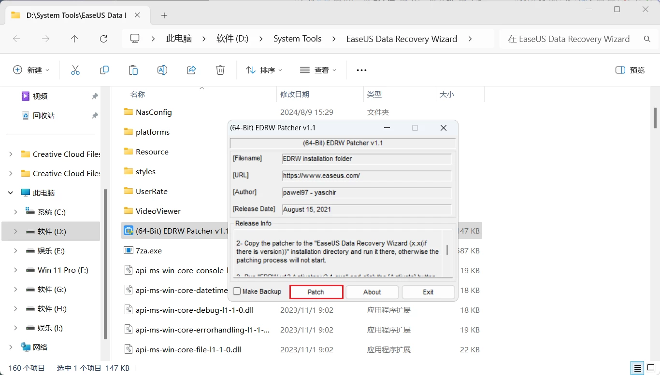Open the 新建 new item dropdown
The height and width of the screenshot is (375, 660).
point(31,70)
